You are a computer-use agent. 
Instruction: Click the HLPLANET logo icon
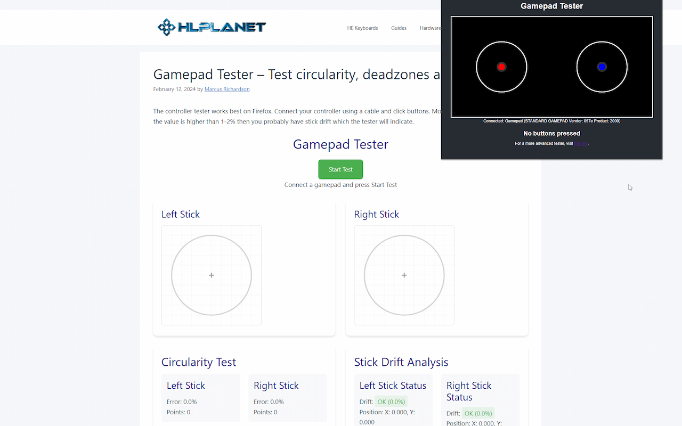click(x=166, y=27)
